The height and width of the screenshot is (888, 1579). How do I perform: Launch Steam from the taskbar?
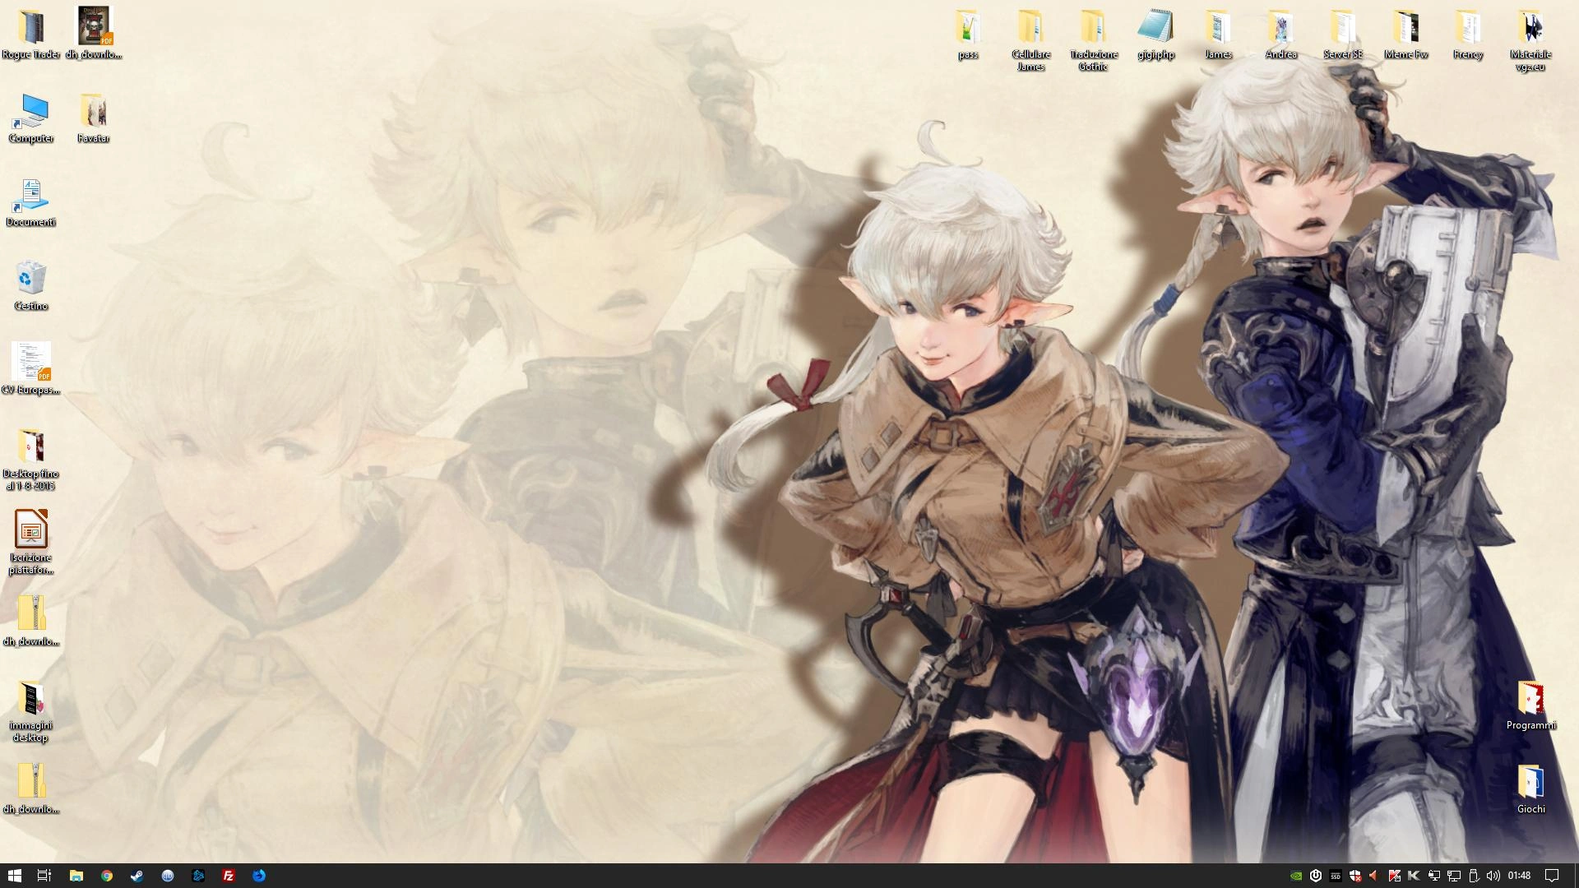pyautogui.click(x=137, y=876)
